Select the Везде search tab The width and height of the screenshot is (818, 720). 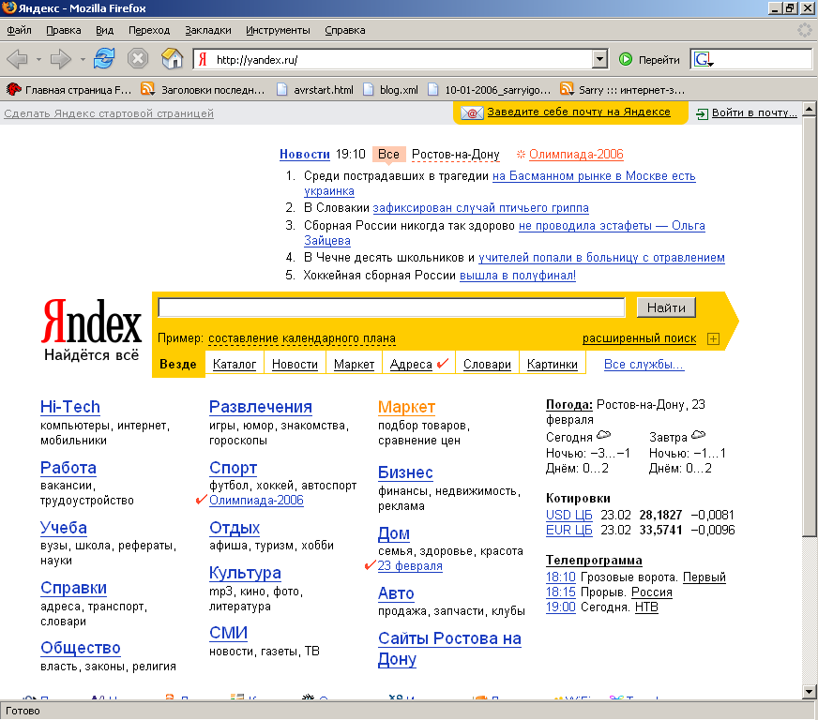point(178,364)
